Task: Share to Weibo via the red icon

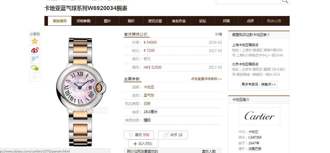Action: [35, 50]
